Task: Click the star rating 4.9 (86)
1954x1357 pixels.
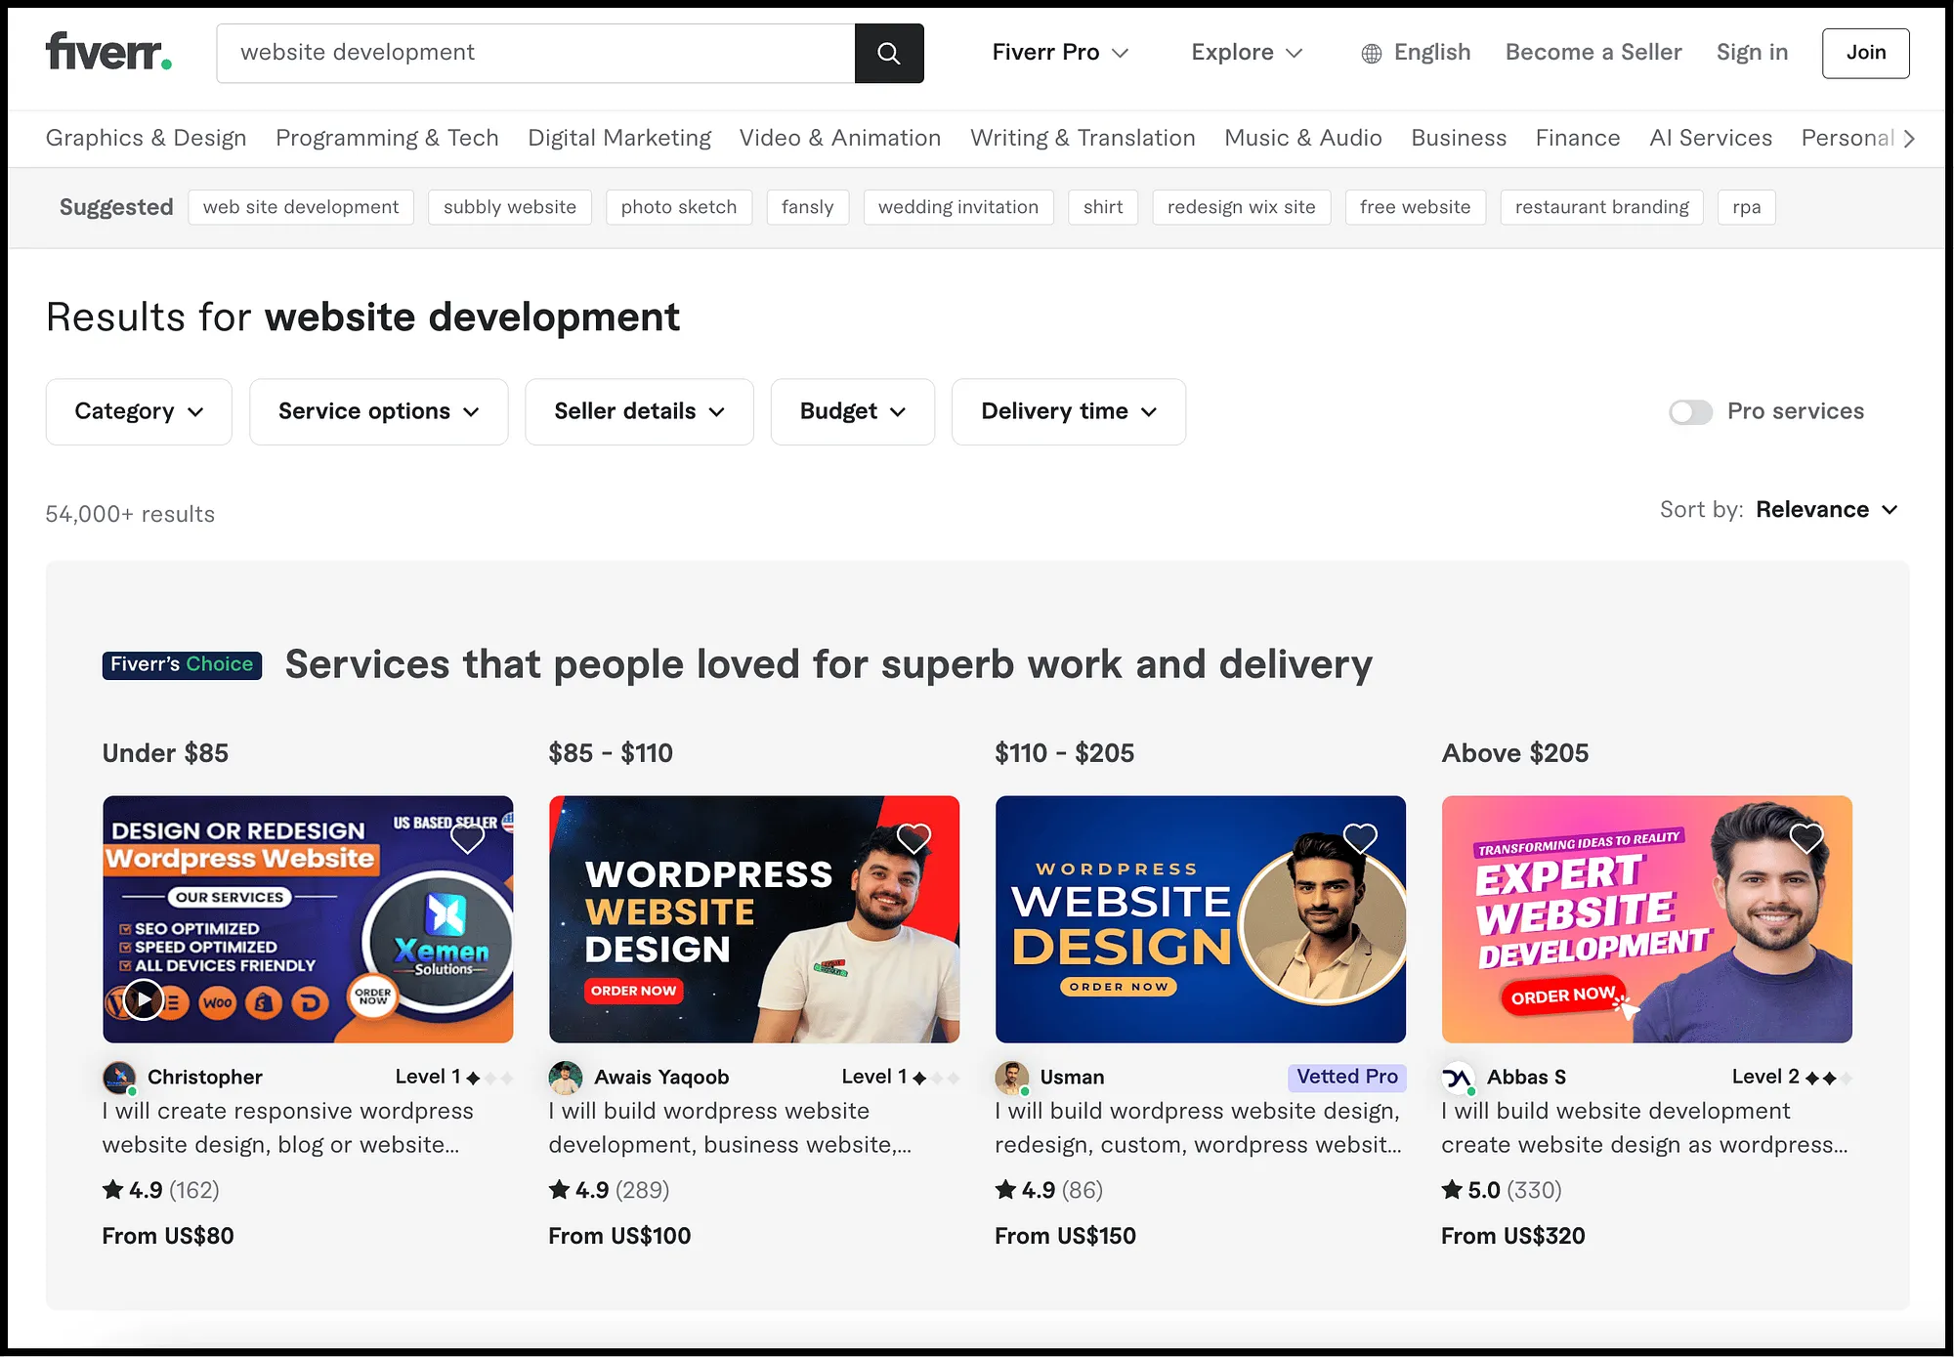Action: point(1049,1190)
